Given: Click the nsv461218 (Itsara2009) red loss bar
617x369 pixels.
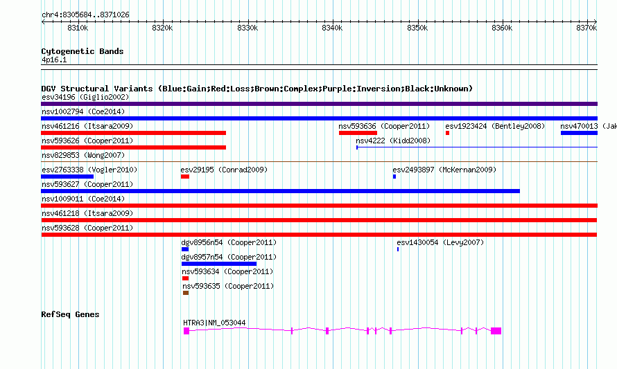Looking at the screenshot, I should [319, 220].
